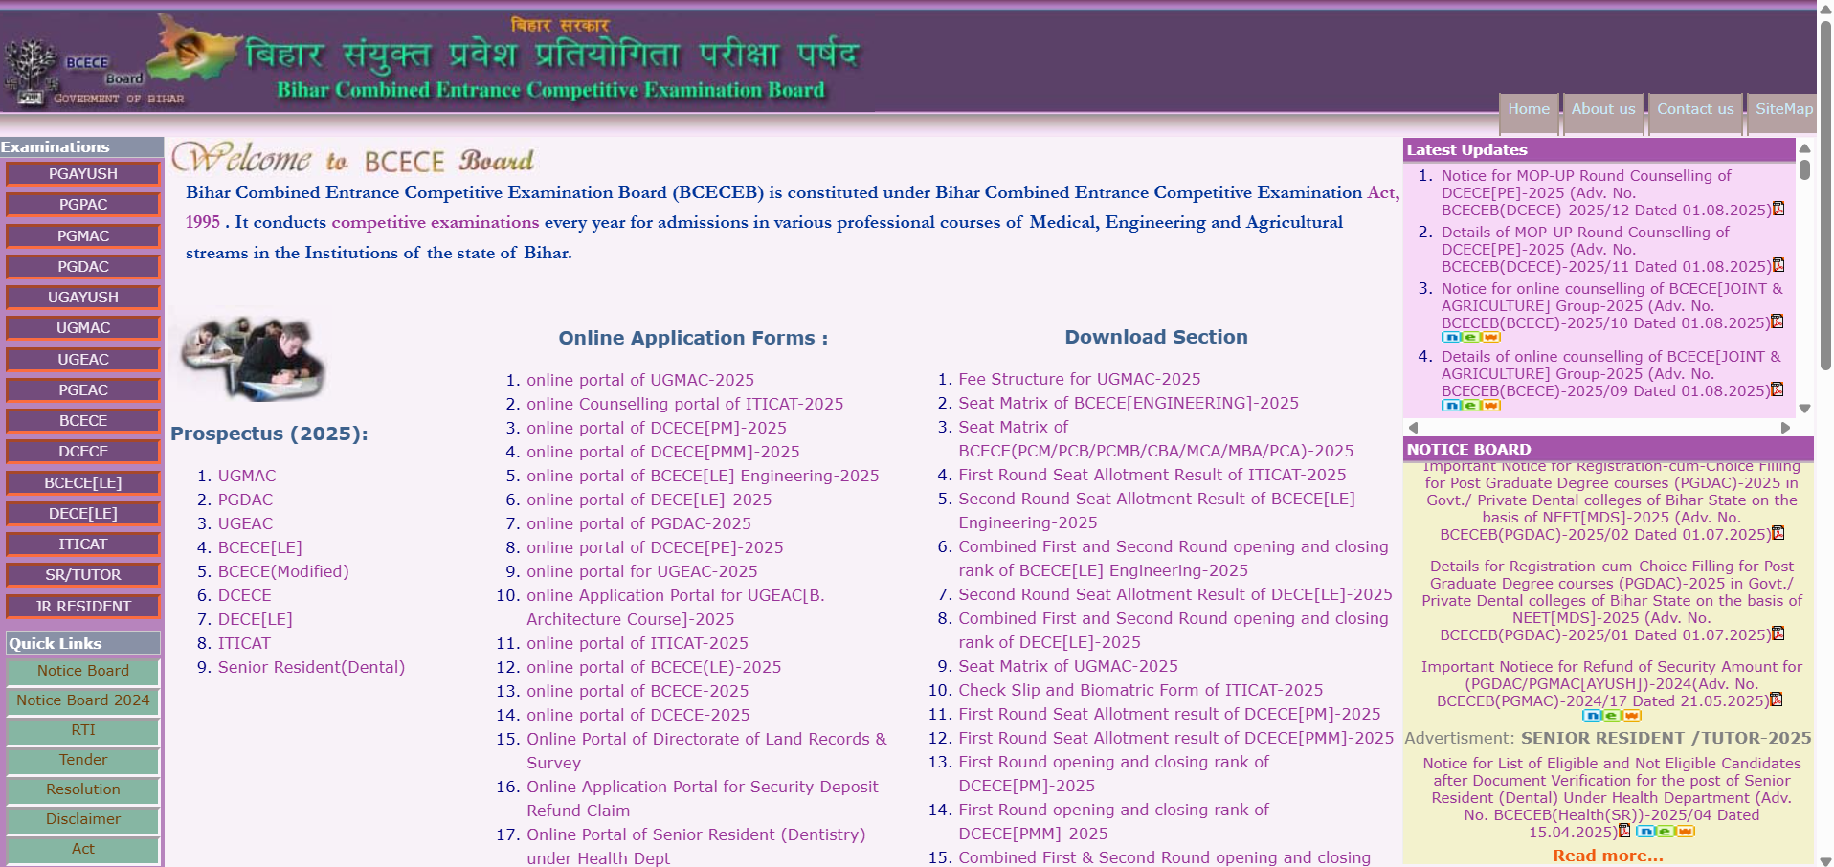Open Fee Structure for UGMAC-2025 download
This screenshot has width=1834, height=867.
[x=1080, y=379]
